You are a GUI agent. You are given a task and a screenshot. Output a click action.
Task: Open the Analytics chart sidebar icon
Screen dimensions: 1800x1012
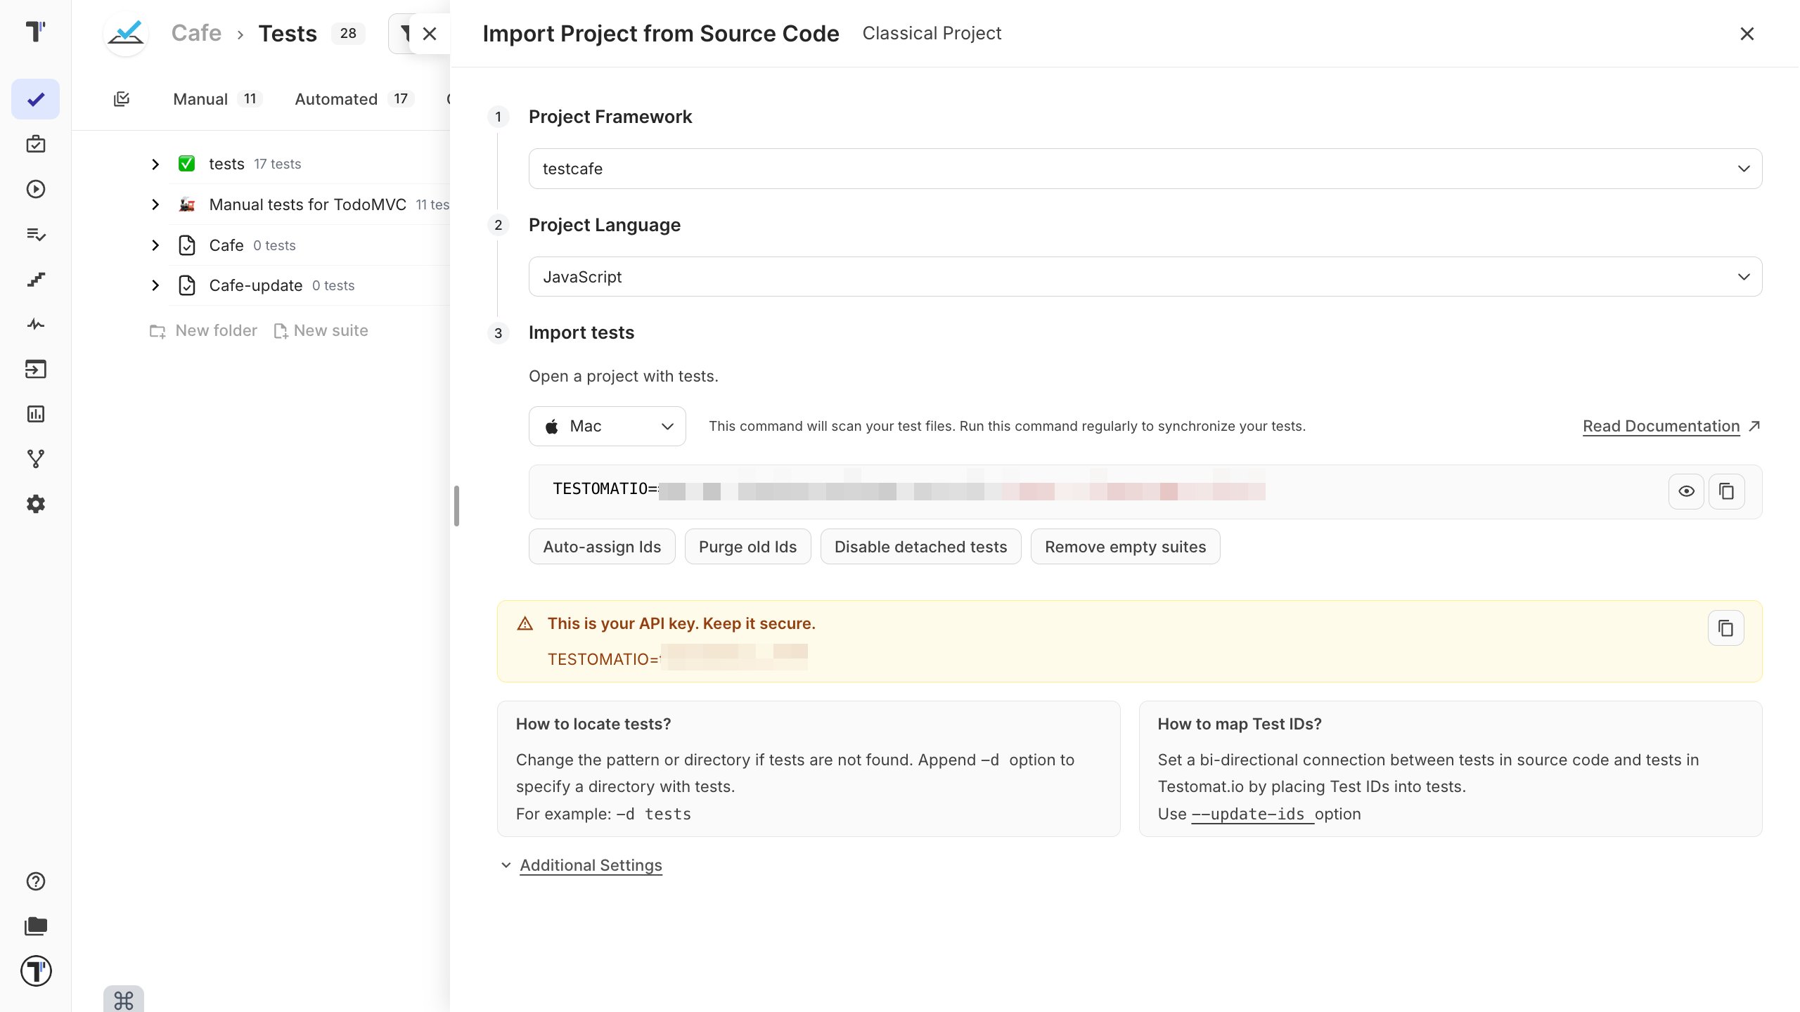click(x=35, y=414)
